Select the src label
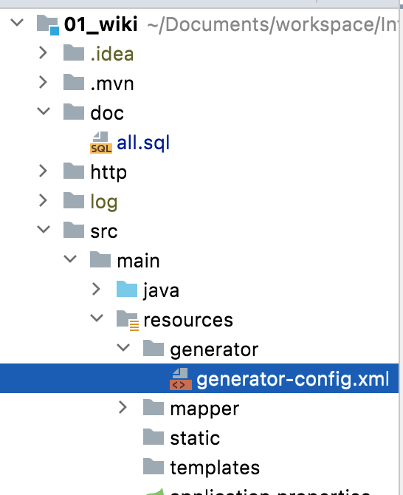Screen dimensions: 403x495 [104, 231]
